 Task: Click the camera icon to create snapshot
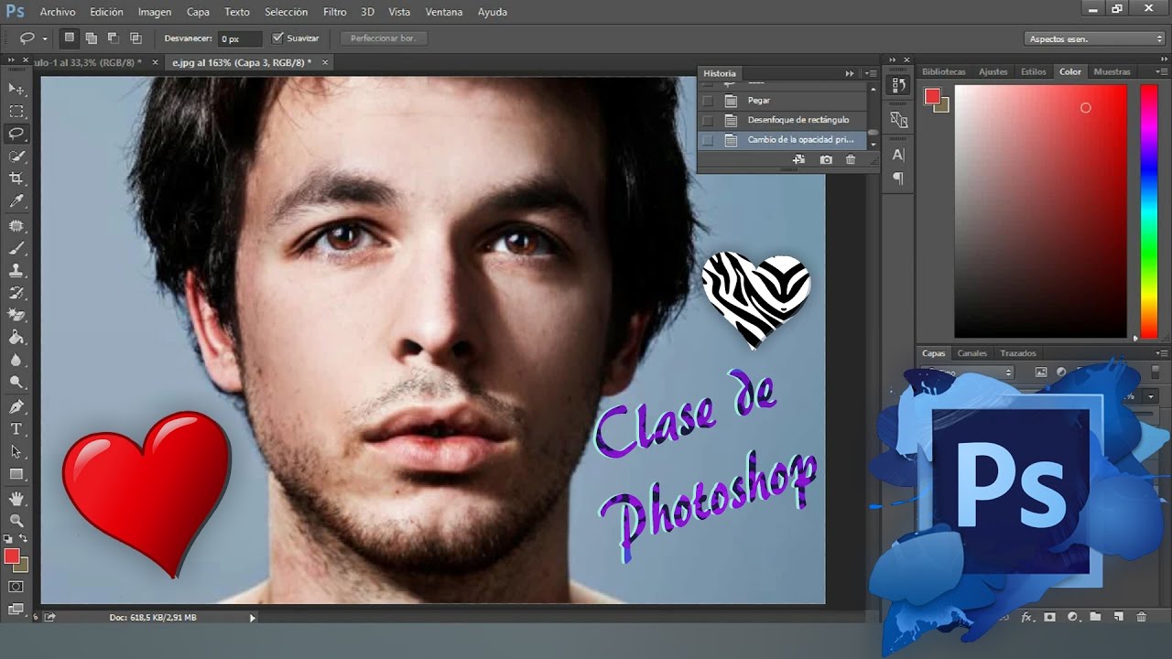826,159
